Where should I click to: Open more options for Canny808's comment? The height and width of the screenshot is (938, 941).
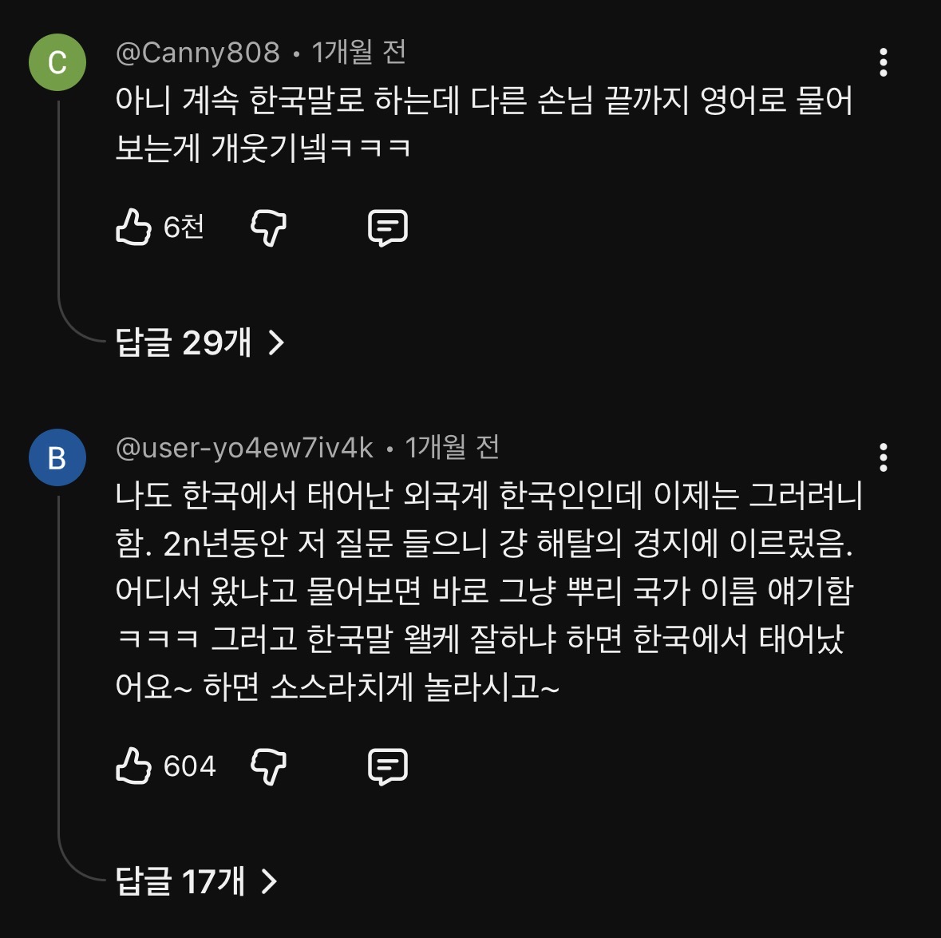(883, 62)
